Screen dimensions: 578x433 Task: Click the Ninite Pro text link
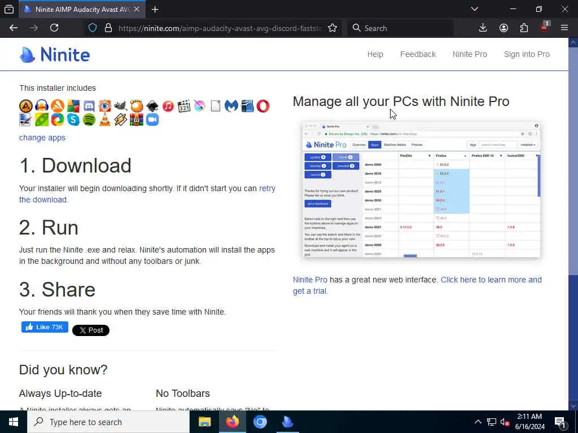(x=310, y=280)
